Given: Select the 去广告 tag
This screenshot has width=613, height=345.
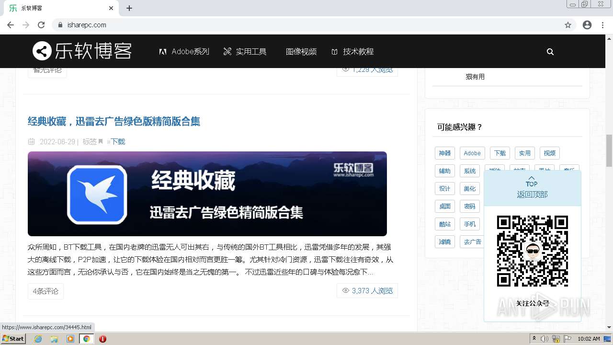Looking at the screenshot, I should [x=472, y=241].
